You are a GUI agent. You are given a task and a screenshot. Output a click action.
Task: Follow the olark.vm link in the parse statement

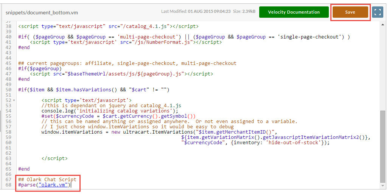tap(53, 185)
